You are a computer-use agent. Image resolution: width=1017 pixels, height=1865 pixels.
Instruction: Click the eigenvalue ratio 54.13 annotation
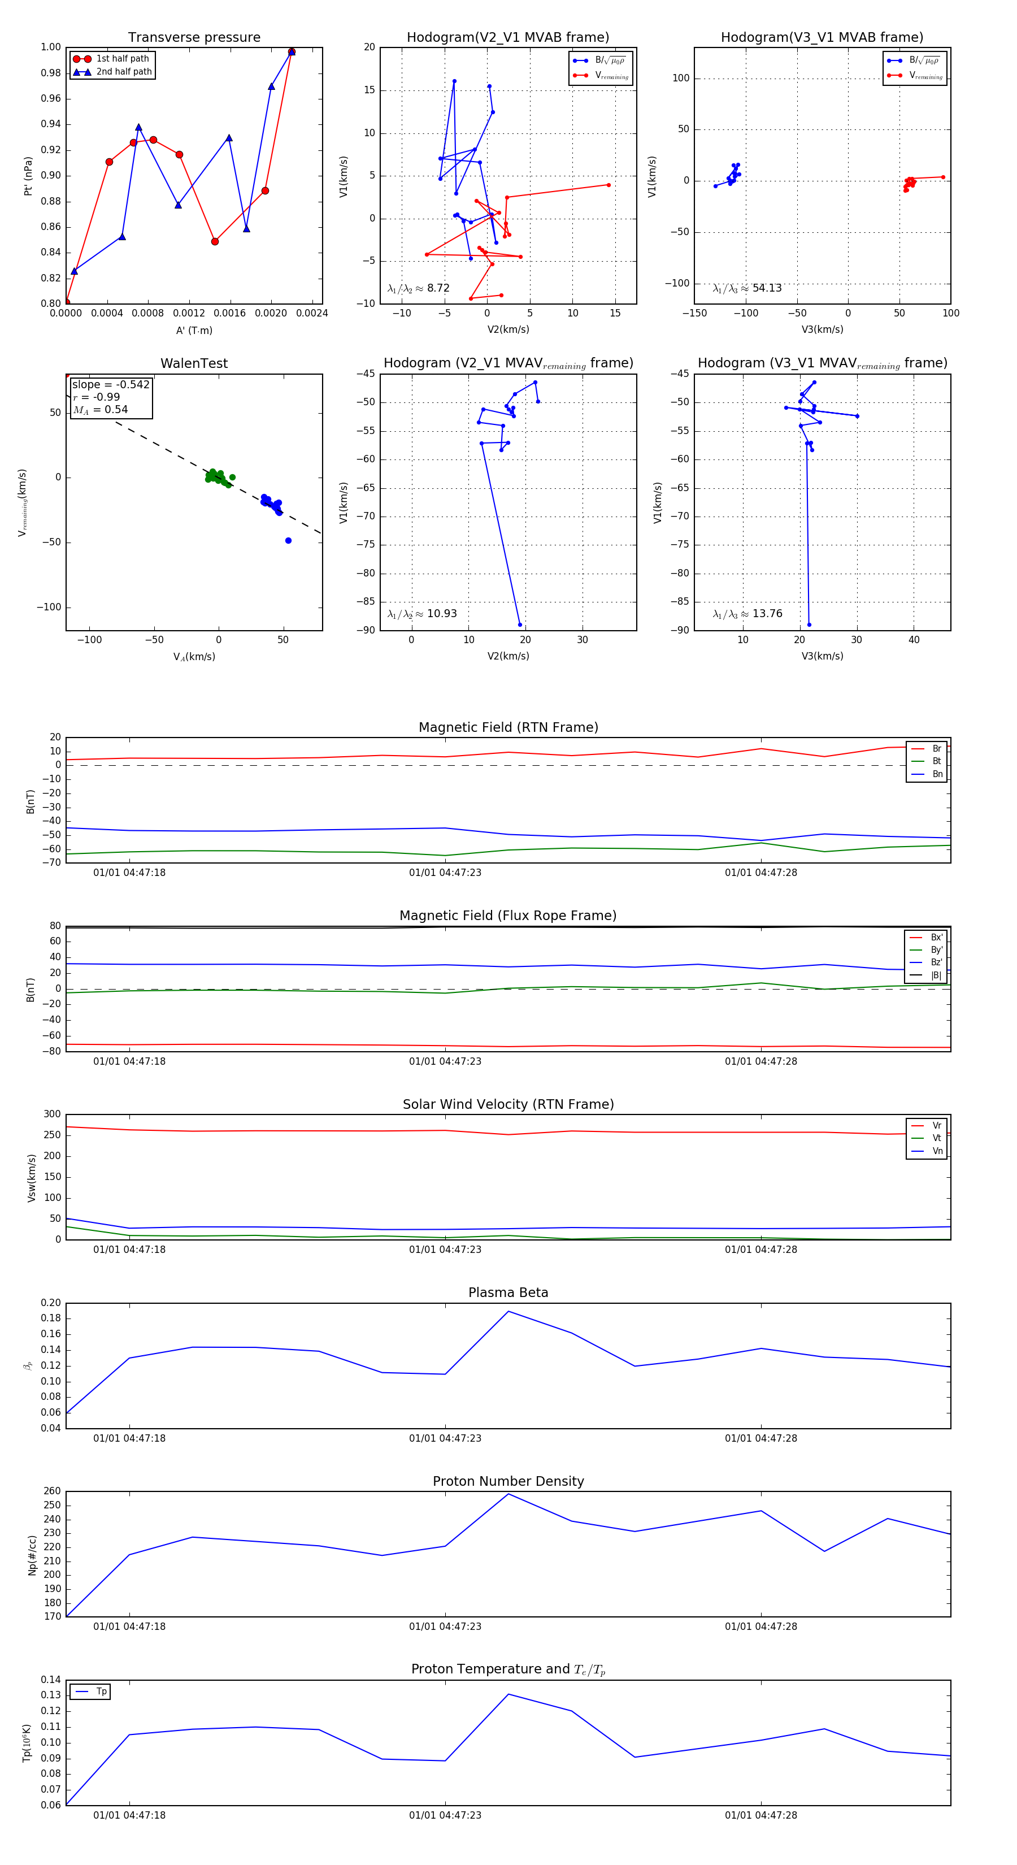coord(747,288)
